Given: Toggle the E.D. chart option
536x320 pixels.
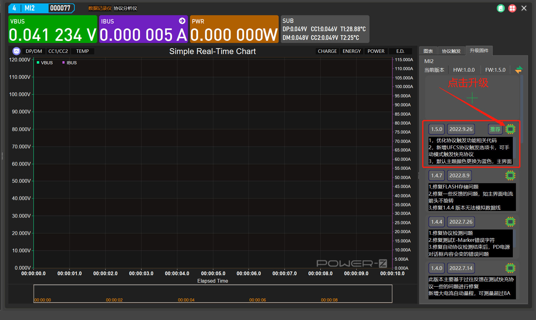Looking at the screenshot, I should point(400,51).
